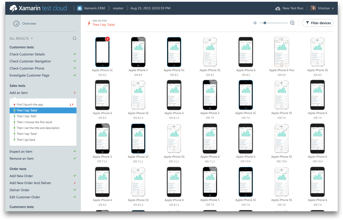Click the Overview gauge icon
Image resolution: width=343 pixels, height=220 pixels.
[x=16, y=24]
